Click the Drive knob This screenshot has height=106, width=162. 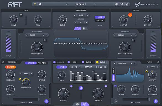(14, 20)
